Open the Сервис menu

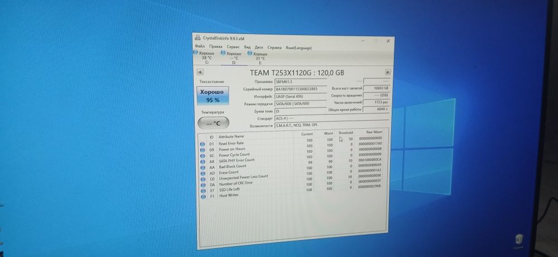(x=233, y=47)
